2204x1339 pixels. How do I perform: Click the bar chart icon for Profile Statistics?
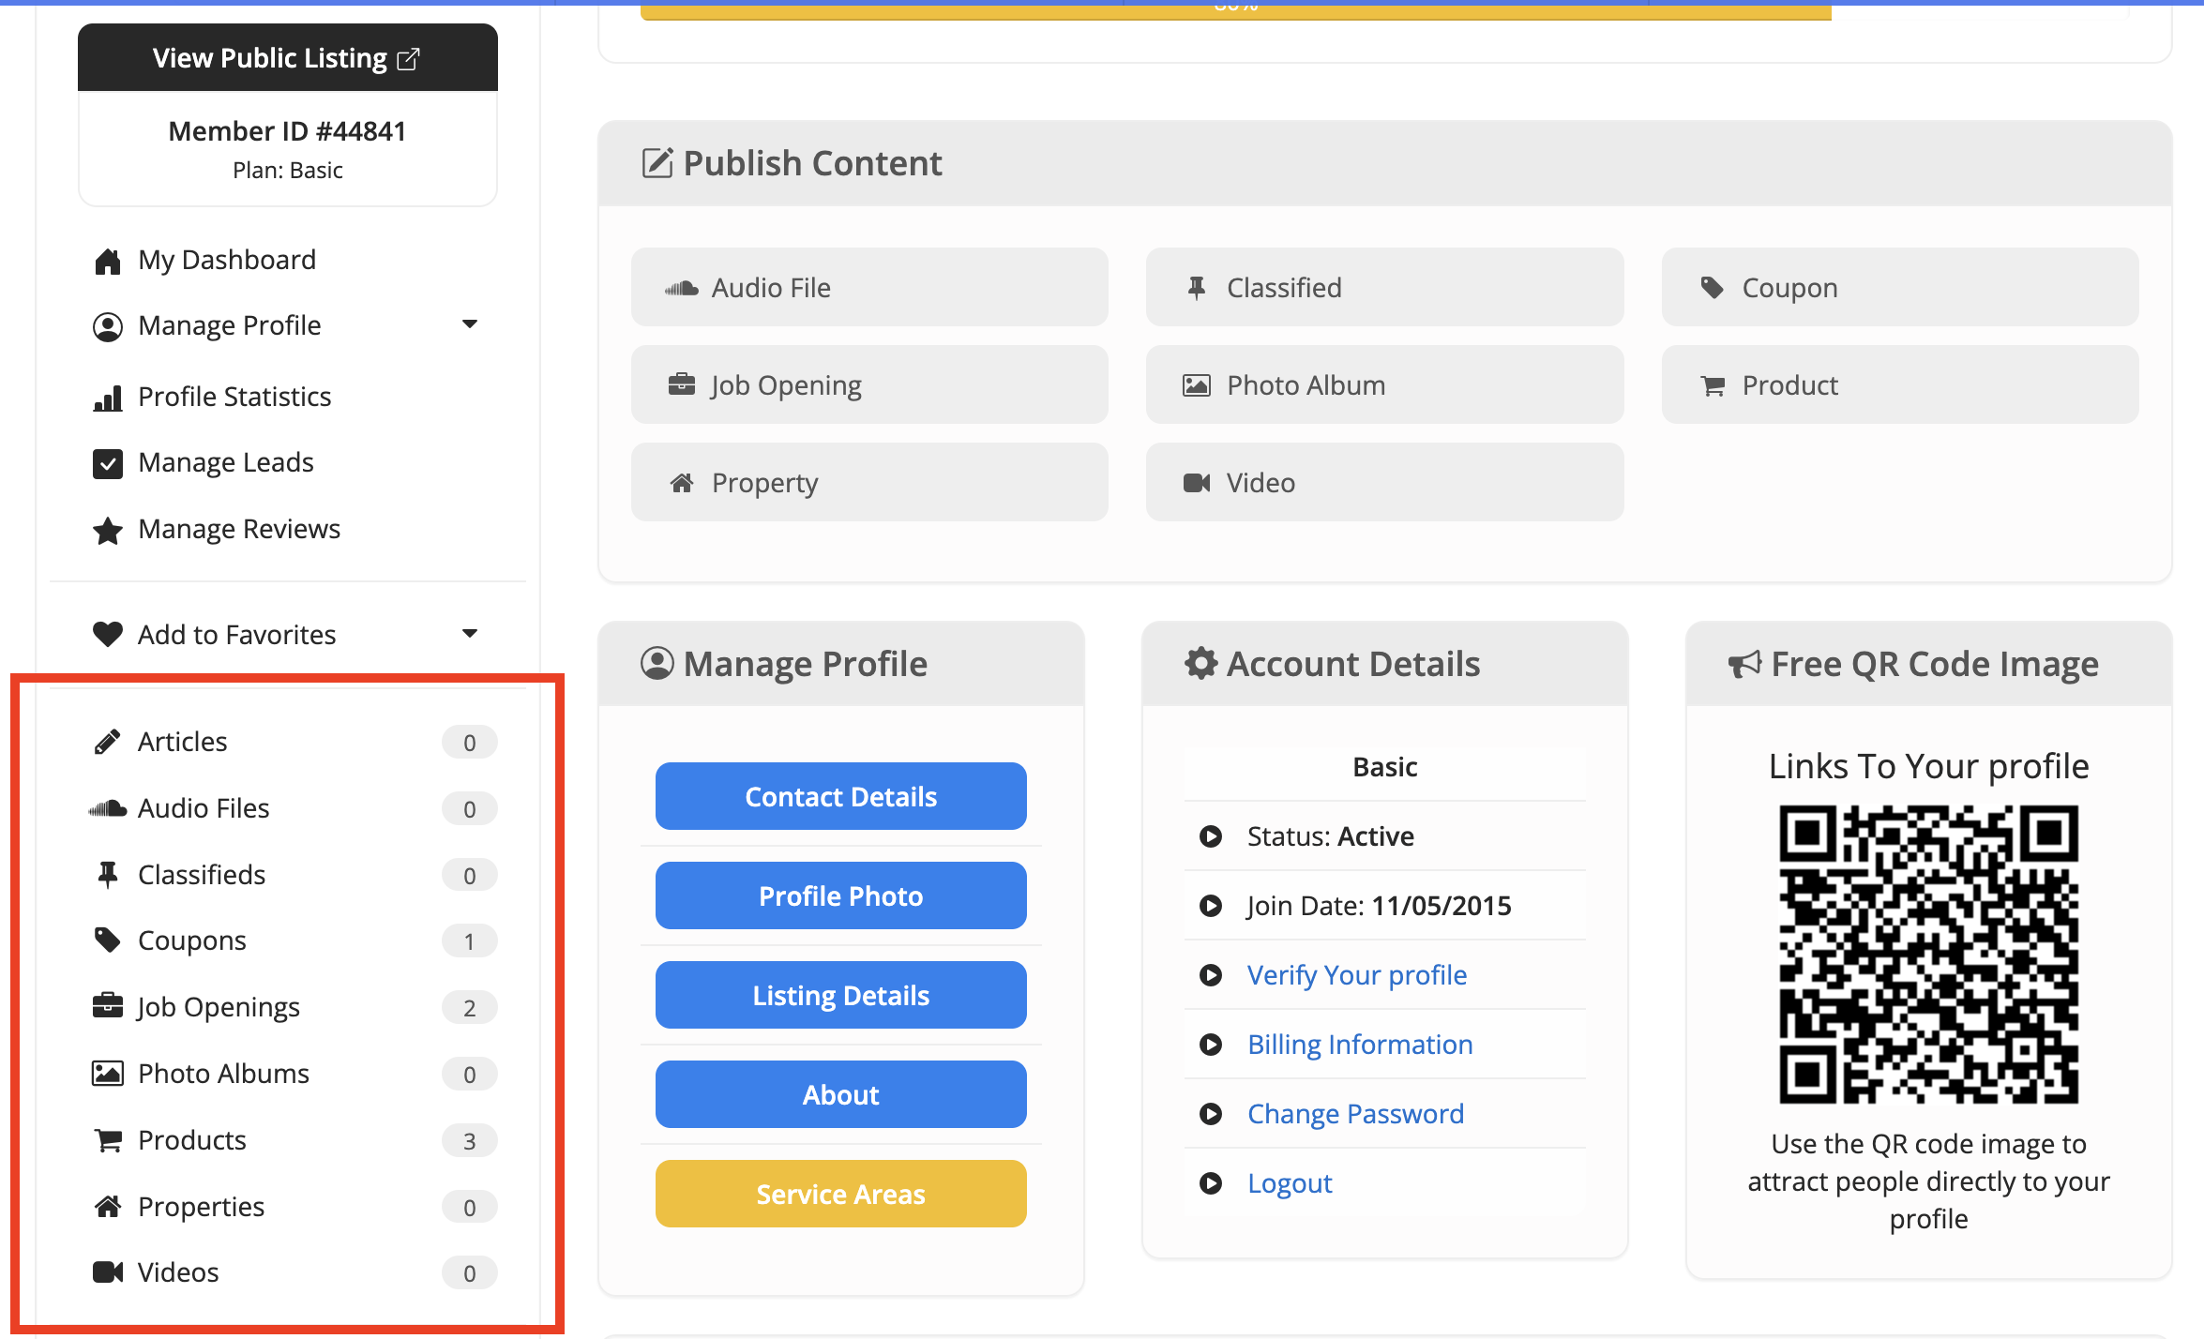pos(108,398)
